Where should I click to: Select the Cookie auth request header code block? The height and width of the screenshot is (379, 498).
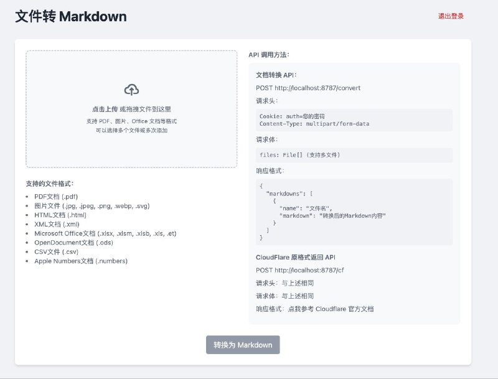[352, 119]
